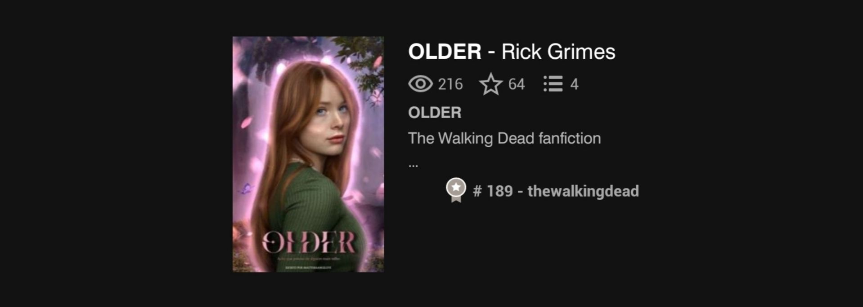Screen dimensions: 863x307
Task: Click the list parts icon
Action: [553, 84]
